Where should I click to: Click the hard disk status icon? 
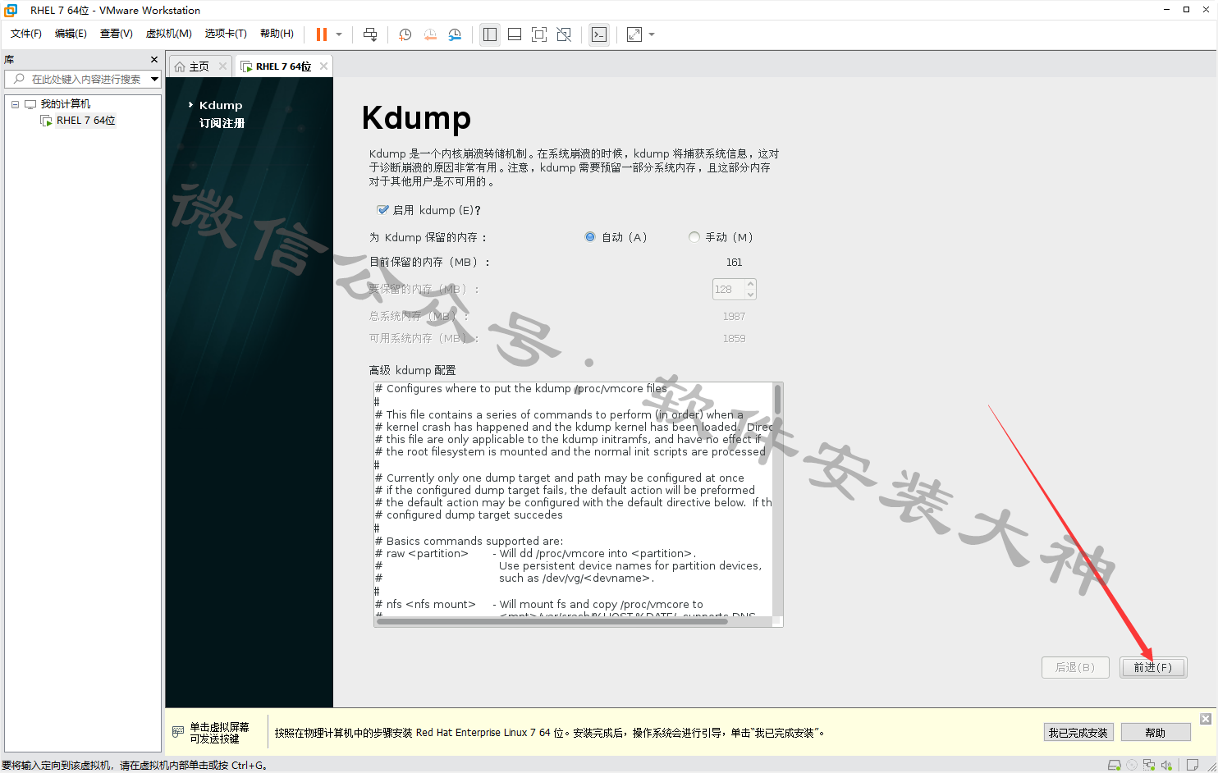point(1114,765)
